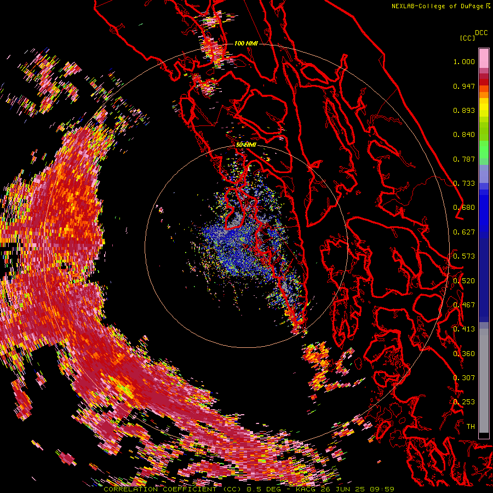Click the yellow color bar segment near 0.893

pyautogui.click(x=484, y=108)
